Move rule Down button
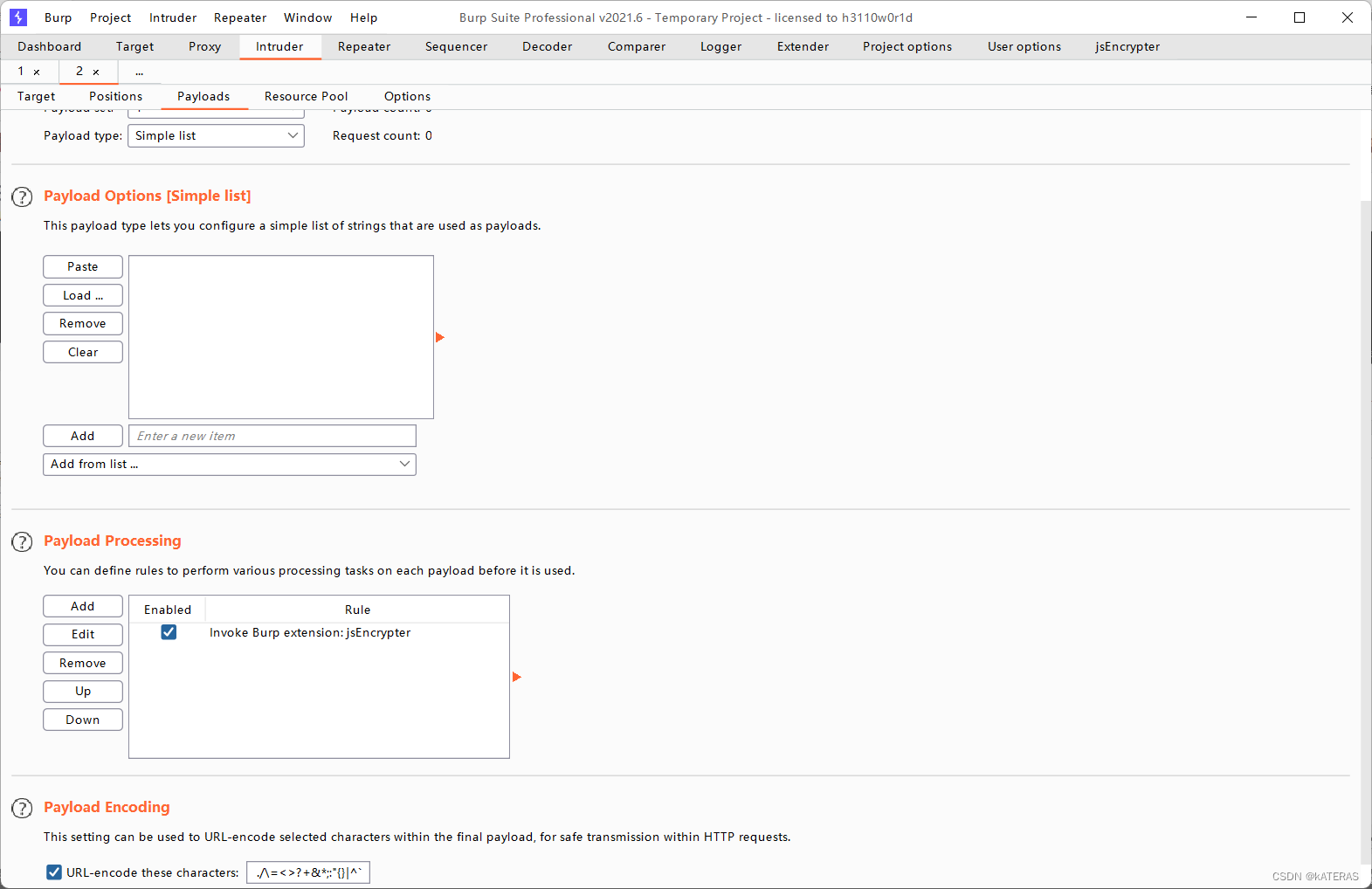The image size is (1372, 889). pos(83,720)
